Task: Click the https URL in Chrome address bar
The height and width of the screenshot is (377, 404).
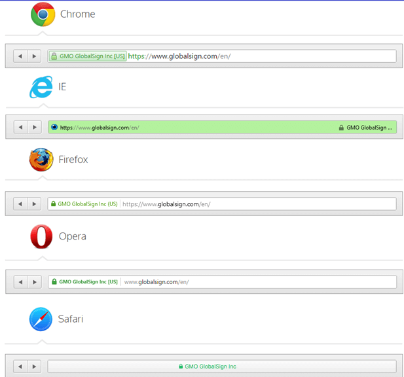Action: [179, 56]
